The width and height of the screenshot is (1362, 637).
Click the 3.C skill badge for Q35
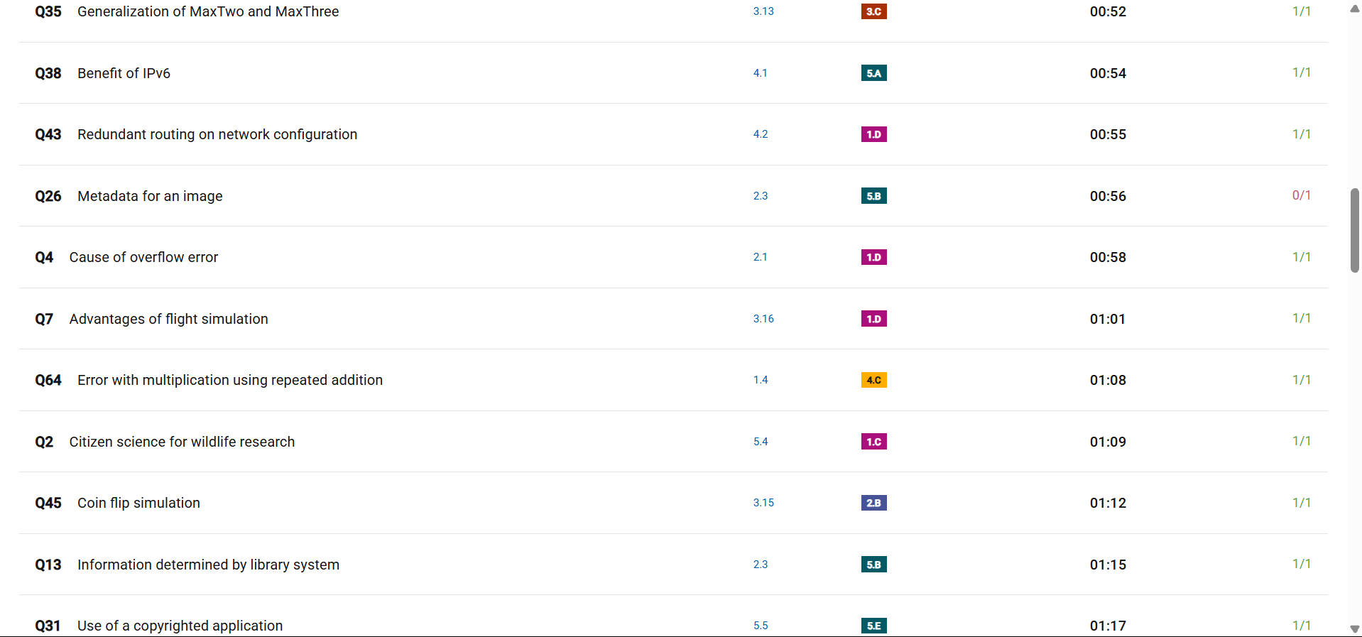click(x=873, y=11)
